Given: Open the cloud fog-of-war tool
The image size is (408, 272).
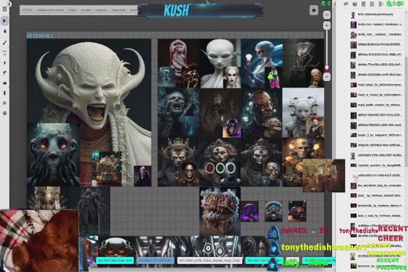Looking at the screenshot, I should [x=5, y=83].
